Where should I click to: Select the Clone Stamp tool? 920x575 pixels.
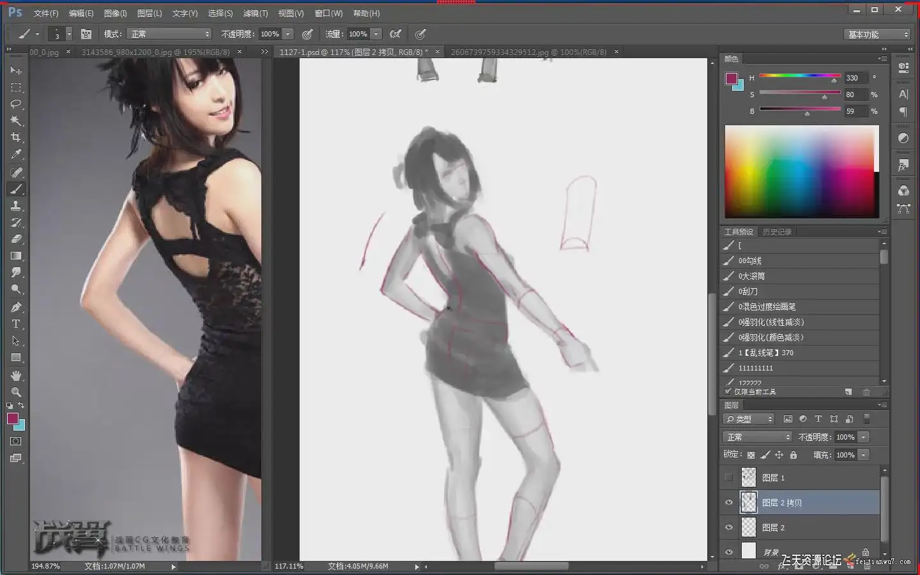click(16, 206)
